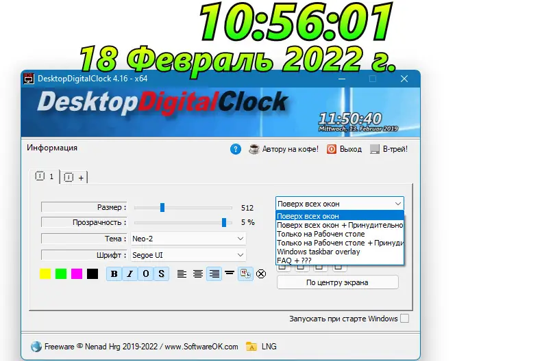The image size is (542, 361).
Task: Select the yellow color swatch
Action: point(45,274)
